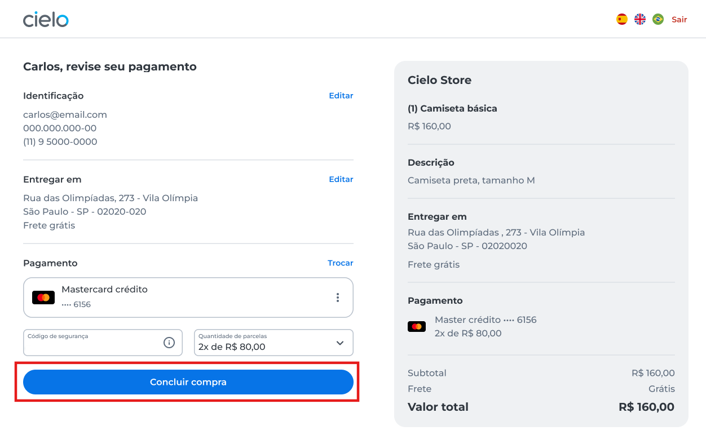Click the Sair logout link
The height and width of the screenshot is (435, 706).
click(x=679, y=19)
